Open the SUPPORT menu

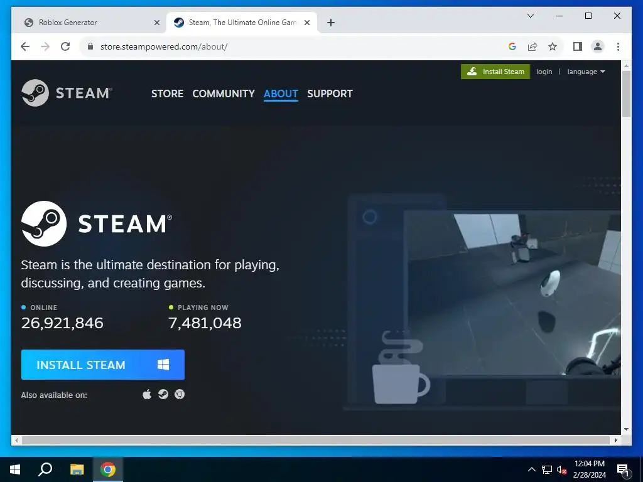330,94
